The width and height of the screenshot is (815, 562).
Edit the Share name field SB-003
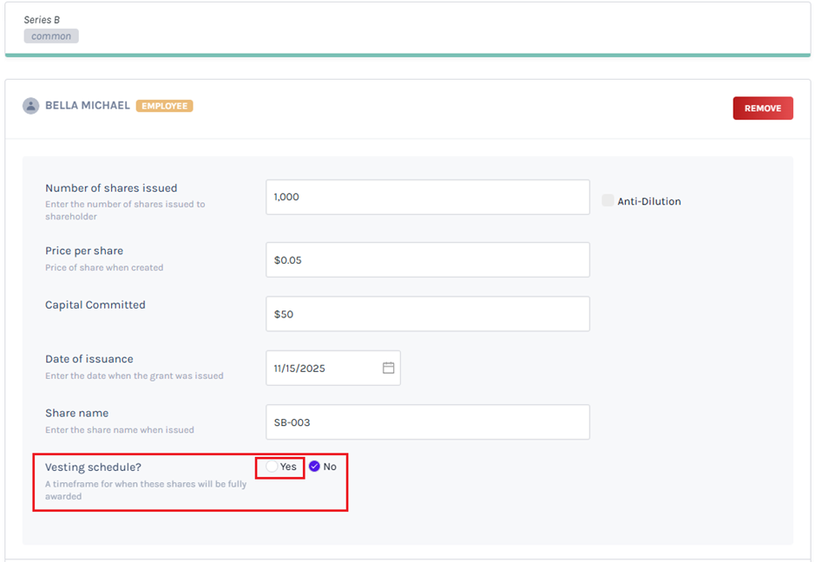[427, 422]
